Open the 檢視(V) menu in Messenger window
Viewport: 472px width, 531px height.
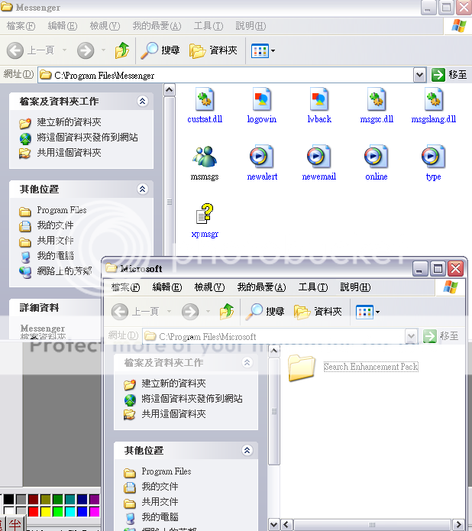tap(105, 26)
